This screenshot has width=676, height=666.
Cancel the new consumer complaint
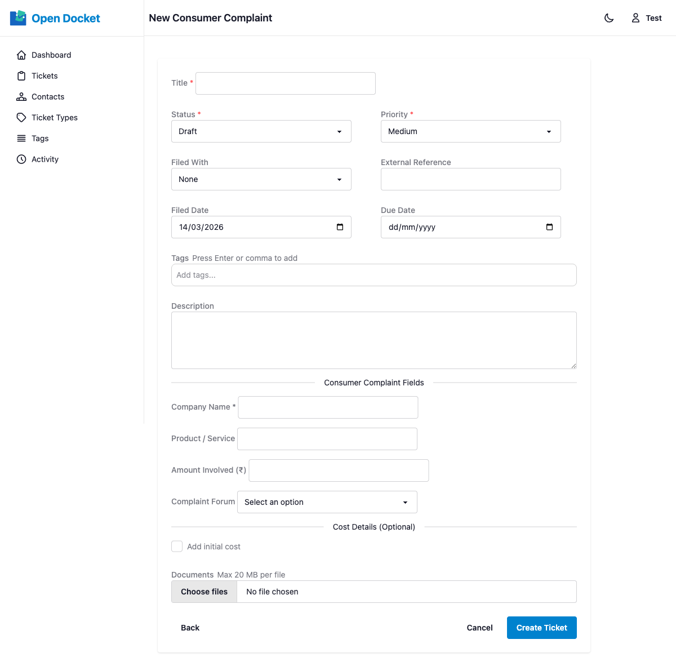coord(479,627)
